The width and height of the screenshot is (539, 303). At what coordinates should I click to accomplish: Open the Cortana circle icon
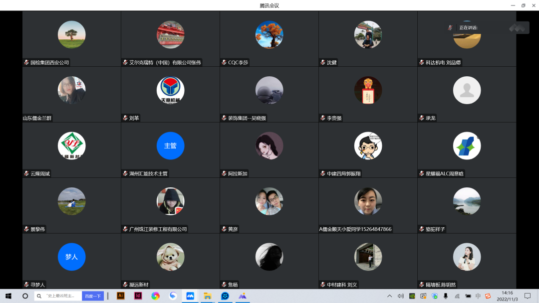point(25,296)
